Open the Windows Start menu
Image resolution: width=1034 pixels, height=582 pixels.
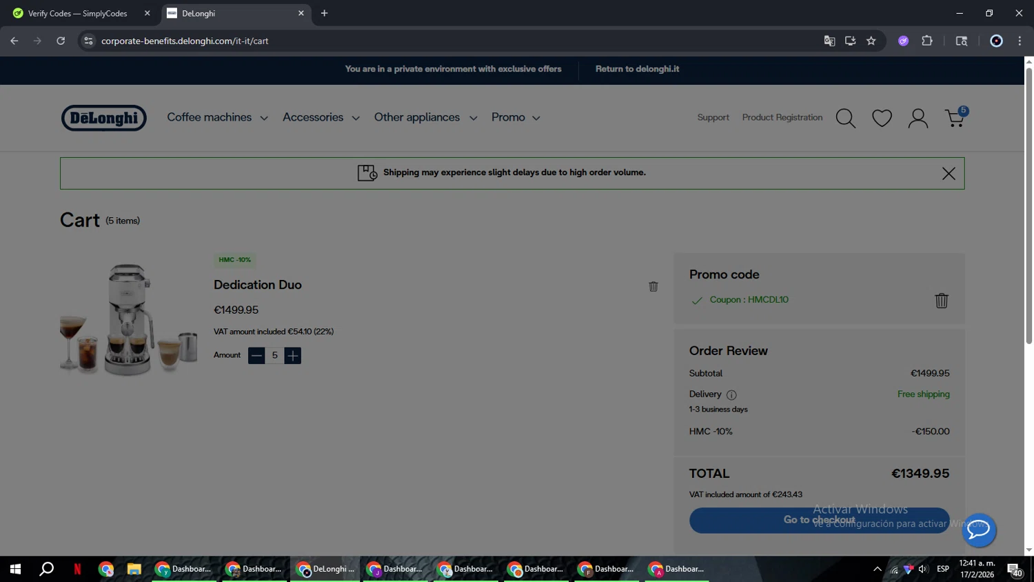tap(15, 569)
